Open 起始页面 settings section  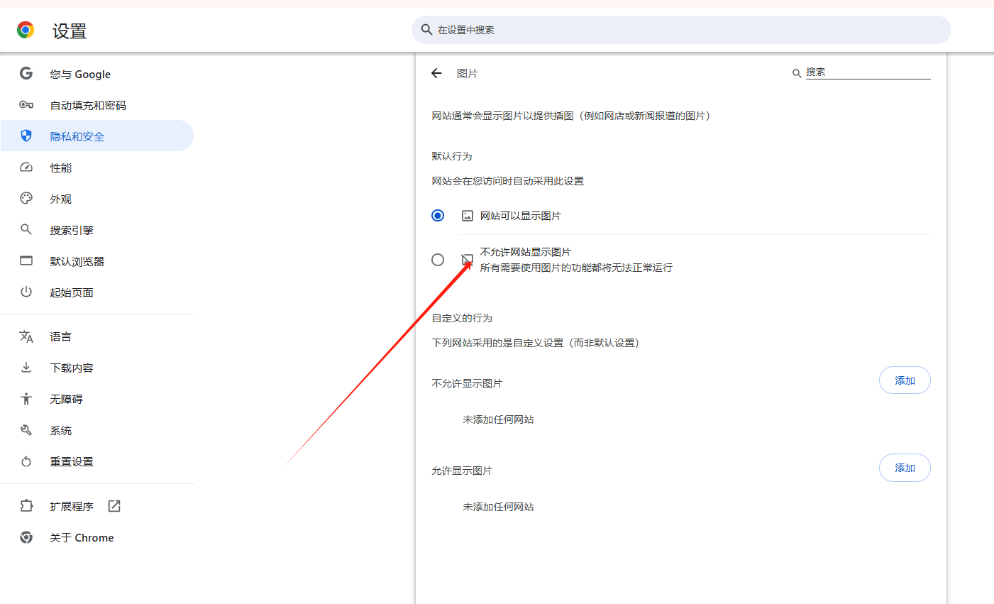point(97,292)
